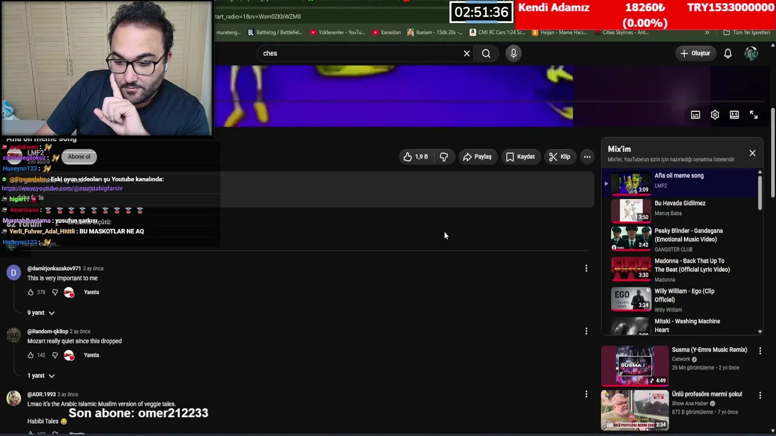Open the Oluştur create menu
The height and width of the screenshot is (436, 776).
(695, 53)
